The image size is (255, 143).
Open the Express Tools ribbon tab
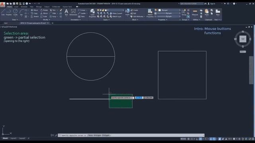point(67,7)
